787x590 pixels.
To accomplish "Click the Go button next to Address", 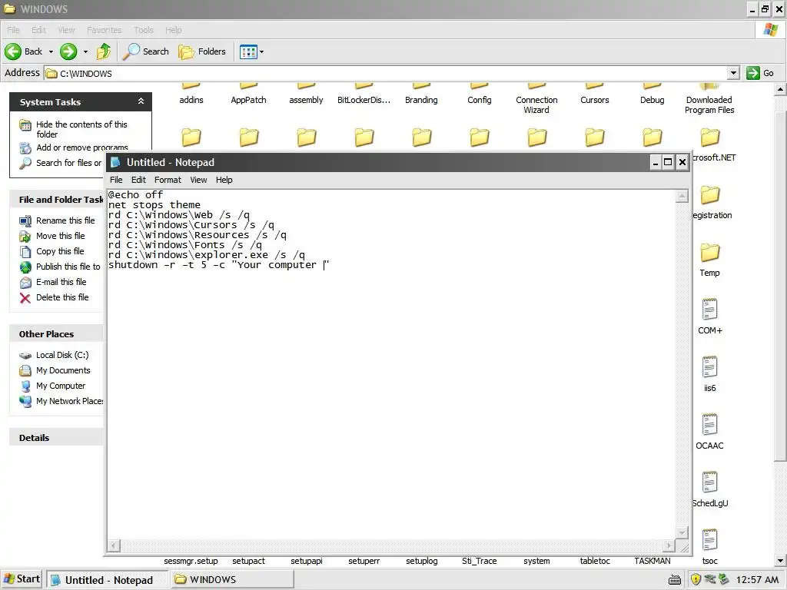I will [x=760, y=73].
